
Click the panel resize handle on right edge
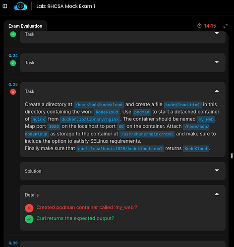pos(232,156)
